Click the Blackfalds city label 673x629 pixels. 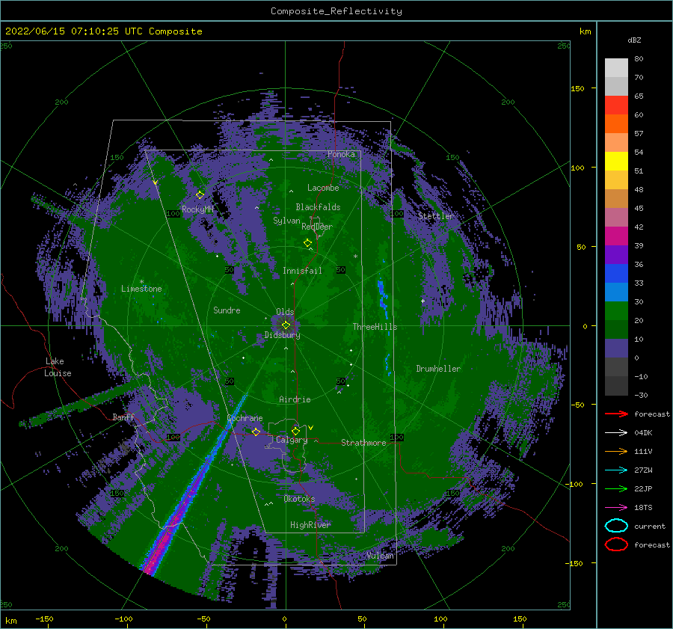(x=318, y=207)
